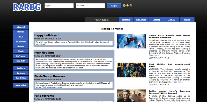Switch to the Torrents tab
This screenshot has width=207, height=102.
126,20
